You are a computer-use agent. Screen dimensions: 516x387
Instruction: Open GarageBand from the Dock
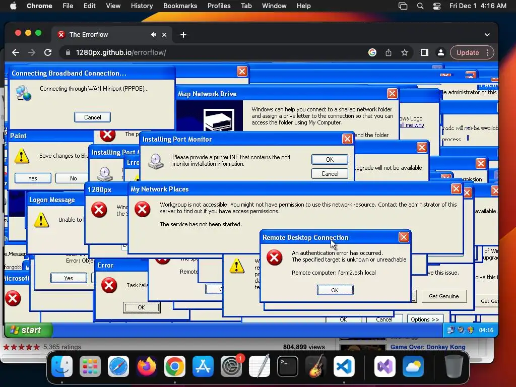coord(316,366)
